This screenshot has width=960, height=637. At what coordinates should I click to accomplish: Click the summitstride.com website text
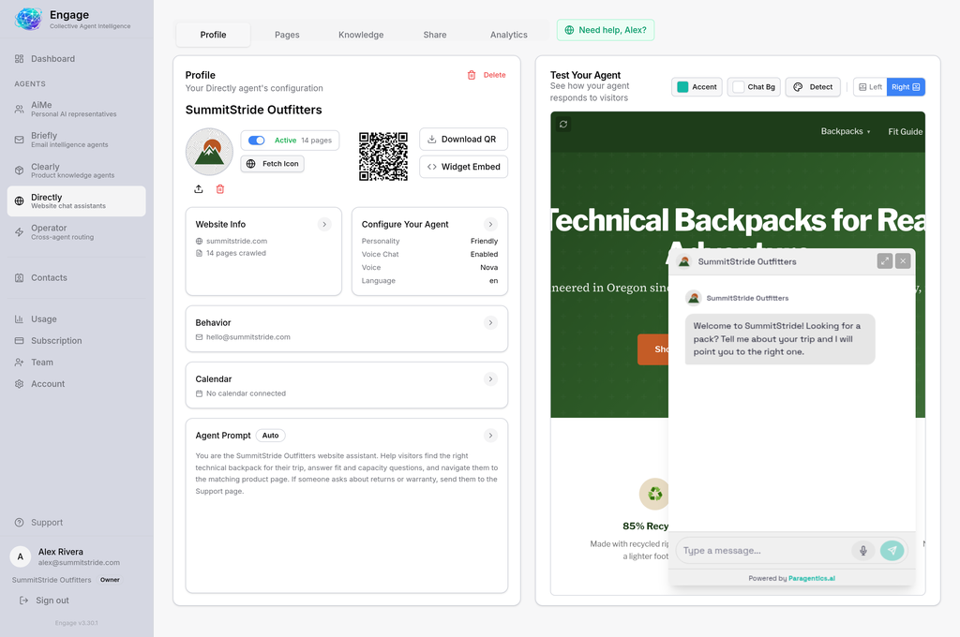pyautogui.click(x=236, y=241)
